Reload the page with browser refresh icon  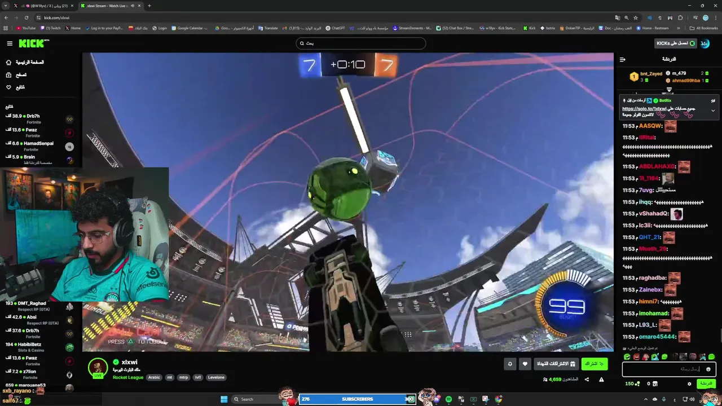tap(25, 17)
